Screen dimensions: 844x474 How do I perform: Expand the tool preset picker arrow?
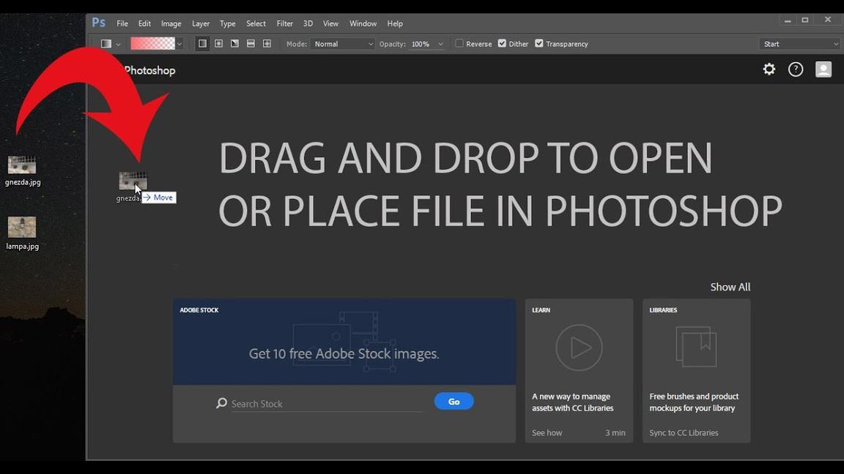(x=119, y=45)
